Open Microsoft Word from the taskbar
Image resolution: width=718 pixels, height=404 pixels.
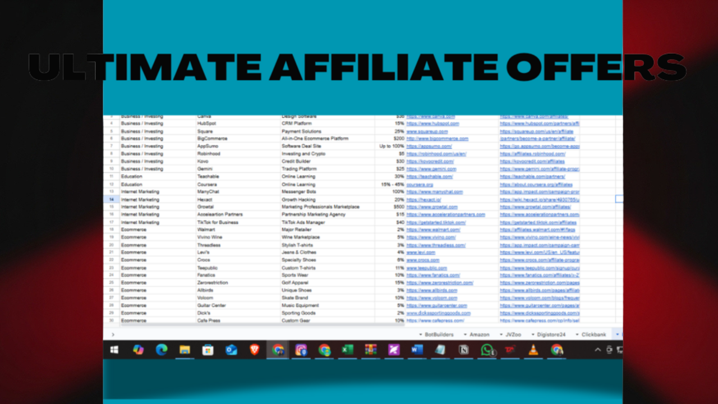point(417,350)
